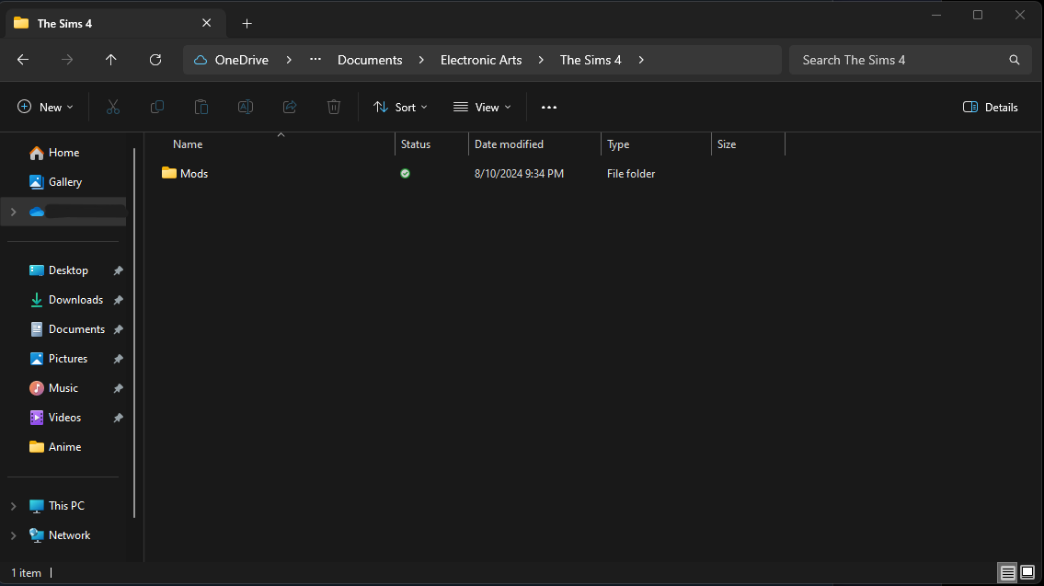The height and width of the screenshot is (586, 1044).
Task: Select the Mods folder
Action: [185, 173]
